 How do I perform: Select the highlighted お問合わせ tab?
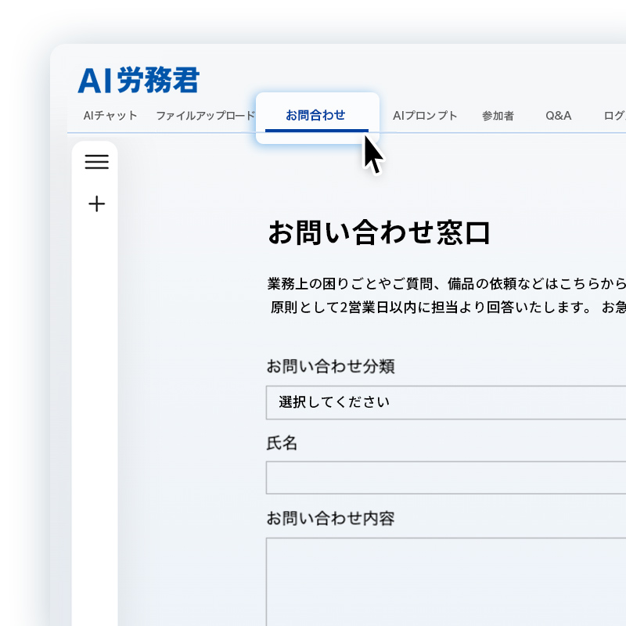(x=316, y=116)
